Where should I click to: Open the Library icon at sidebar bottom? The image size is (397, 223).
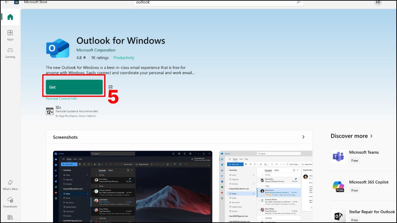click(10, 217)
